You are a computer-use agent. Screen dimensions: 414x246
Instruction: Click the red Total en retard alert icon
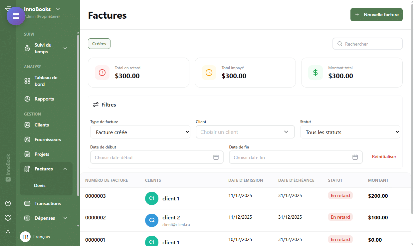coord(102,73)
